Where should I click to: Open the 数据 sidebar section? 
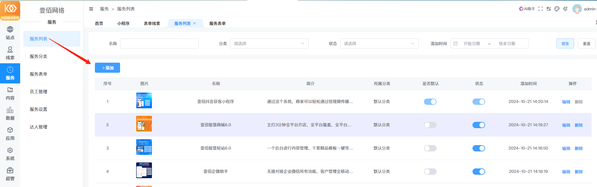[10, 114]
